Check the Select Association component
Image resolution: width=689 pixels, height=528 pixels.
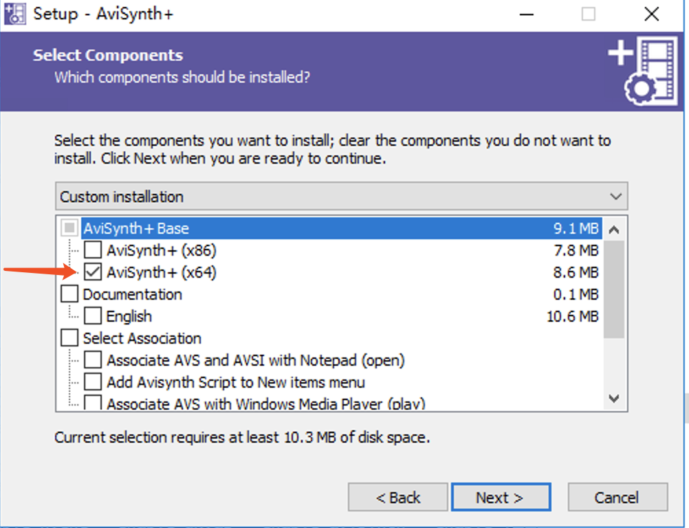68,338
